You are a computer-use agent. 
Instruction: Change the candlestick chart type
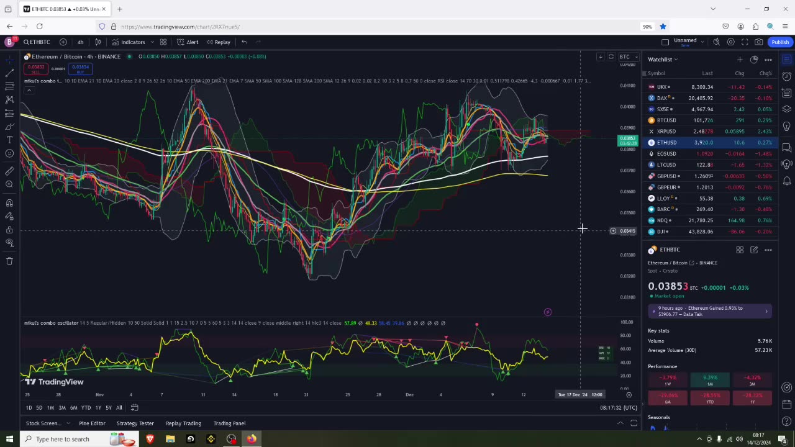pyautogui.click(x=98, y=42)
